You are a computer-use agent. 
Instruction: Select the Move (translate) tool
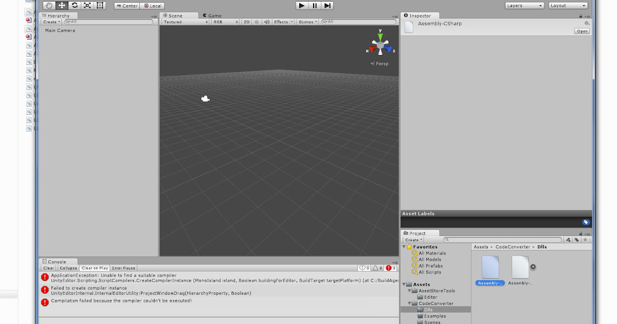(x=62, y=5)
